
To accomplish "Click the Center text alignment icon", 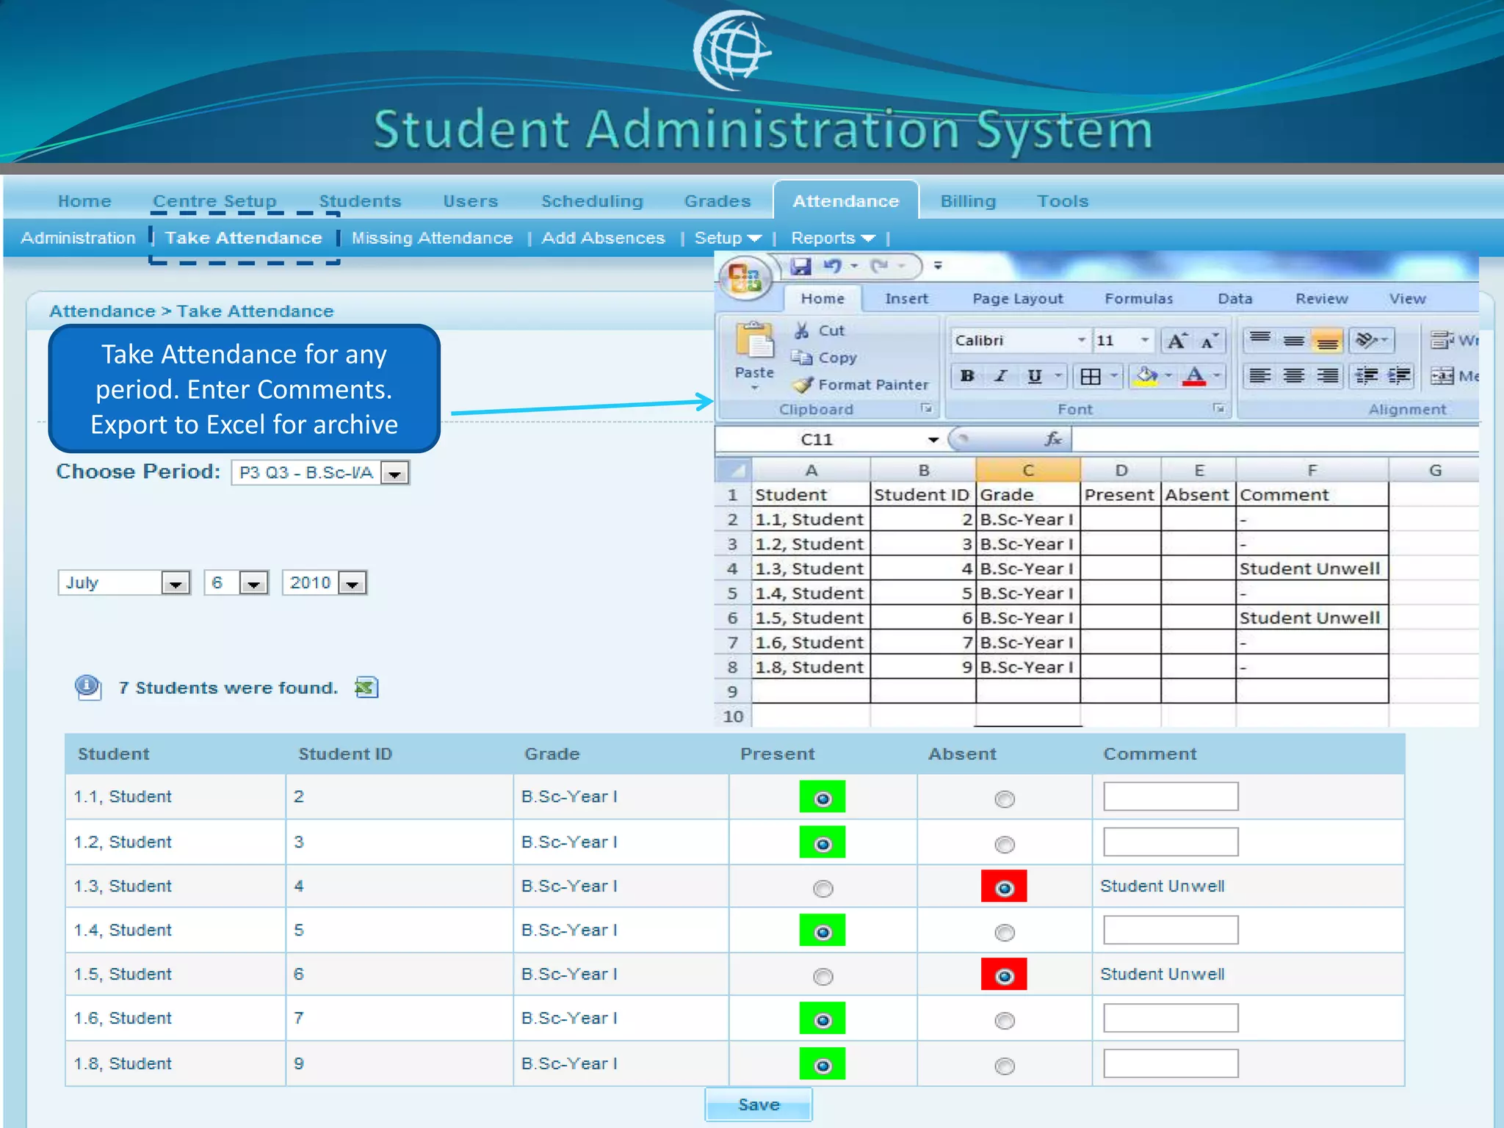I will pyautogui.click(x=1293, y=376).
